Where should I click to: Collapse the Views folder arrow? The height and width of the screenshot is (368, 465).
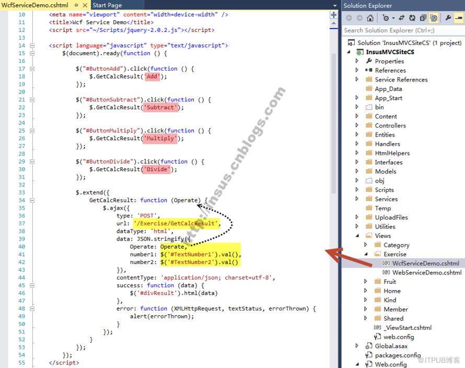coord(357,236)
